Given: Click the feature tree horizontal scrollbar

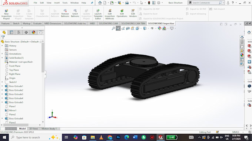Looking at the screenshot, I should click(x=16, y=125).
